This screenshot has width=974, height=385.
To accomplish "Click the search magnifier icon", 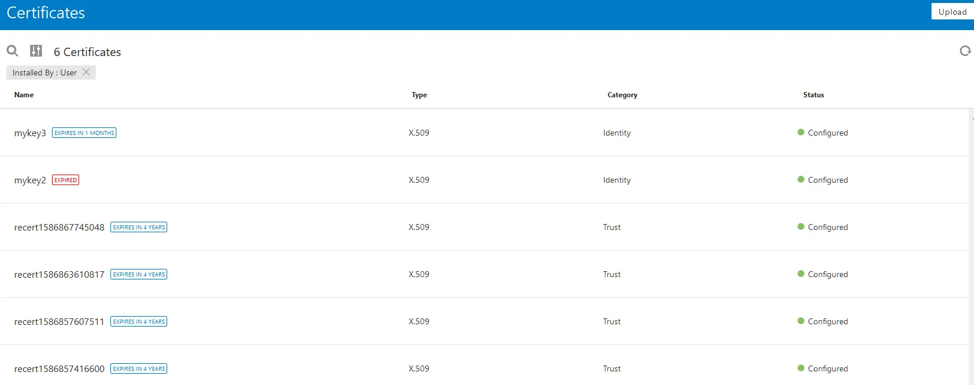I will (12, 51).
